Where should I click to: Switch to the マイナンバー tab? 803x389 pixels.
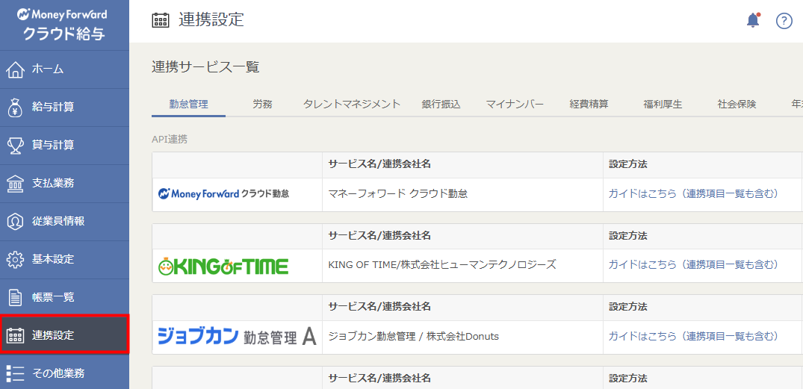(515, 105)
